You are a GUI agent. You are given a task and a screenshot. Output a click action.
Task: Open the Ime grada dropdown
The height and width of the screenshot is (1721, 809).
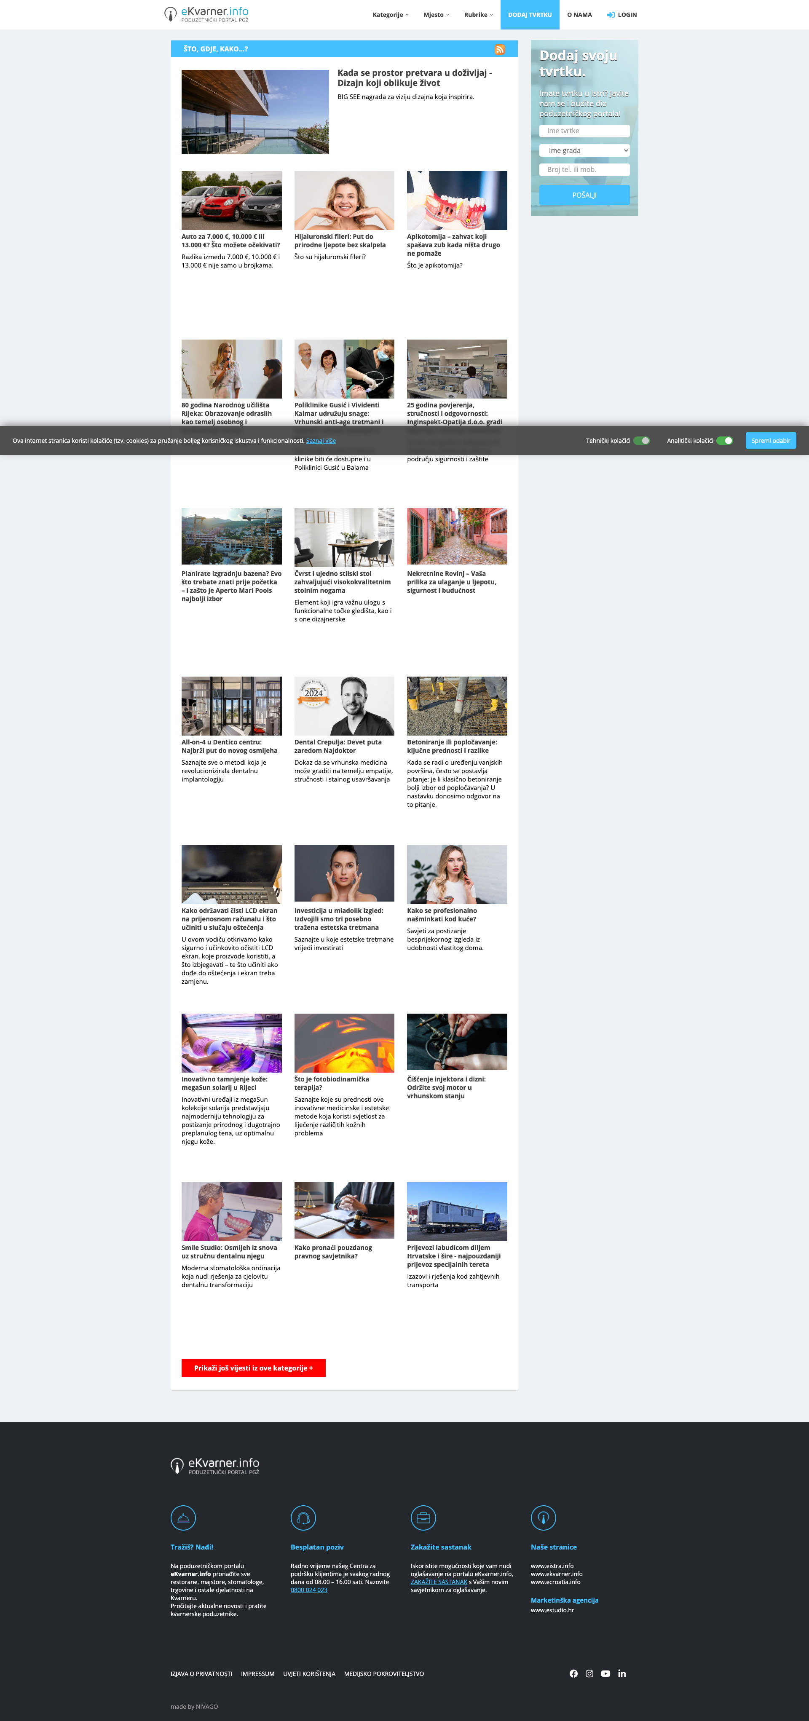[584, 150]
